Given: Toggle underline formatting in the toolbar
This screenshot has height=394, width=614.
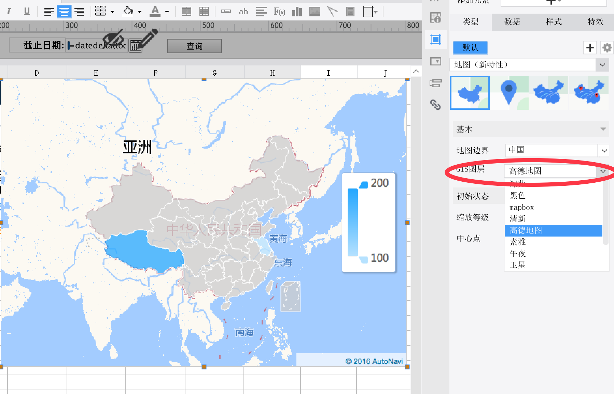Looking at the screenshot, I should pyautogui.click(x=27, y=12).
